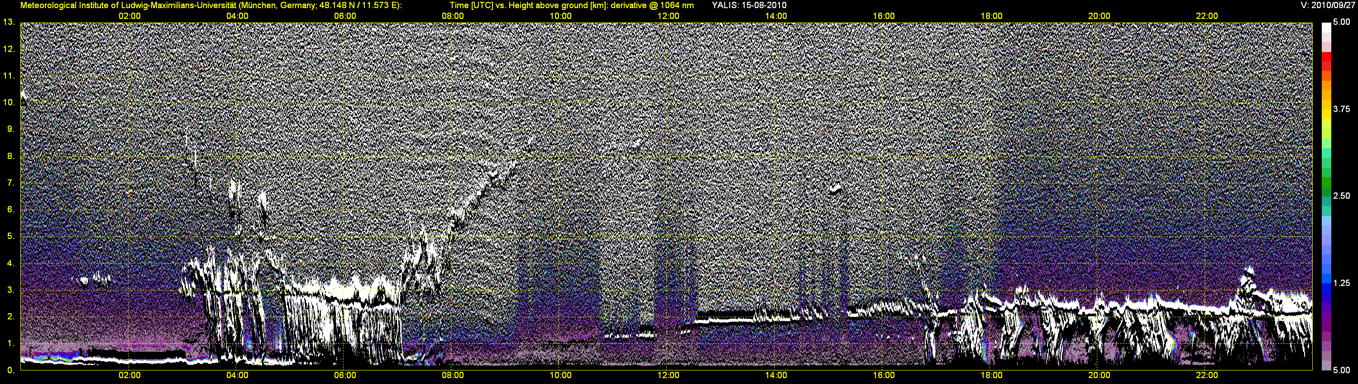Pick the 5. km height axis label
This screenshot has height=384, width=1358.
coord(11,236)
